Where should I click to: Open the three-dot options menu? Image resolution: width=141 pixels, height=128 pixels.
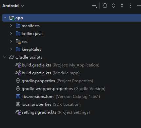pos(131,6)
